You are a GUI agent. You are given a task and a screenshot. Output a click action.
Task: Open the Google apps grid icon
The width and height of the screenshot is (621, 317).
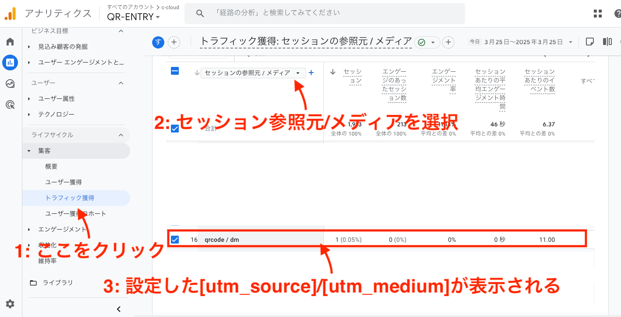tap(597, 14)
